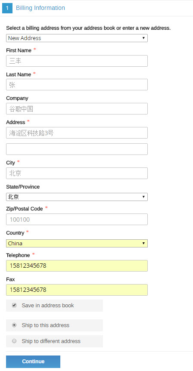Open the Billing Information section header

40,8
